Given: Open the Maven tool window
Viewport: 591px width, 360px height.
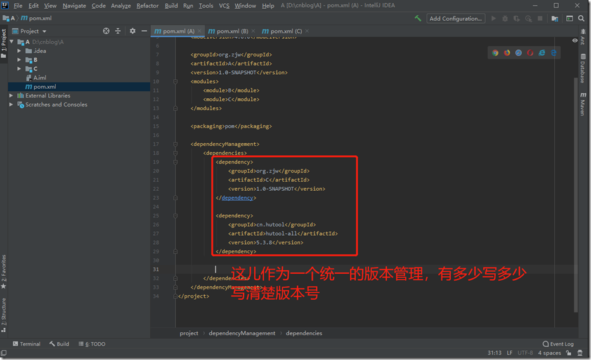Looking at the screenshot, I should coord(583,103).
